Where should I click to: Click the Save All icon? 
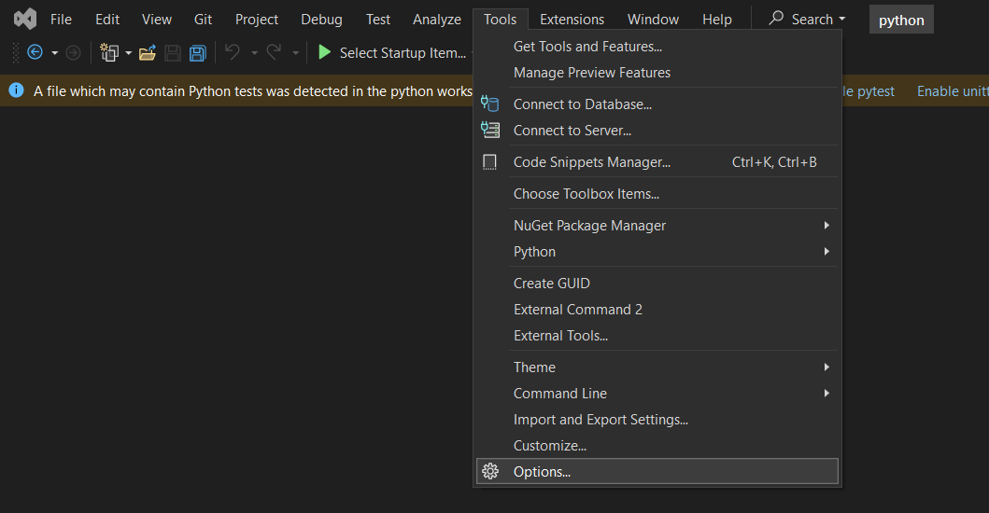click(x=197, y=53)
